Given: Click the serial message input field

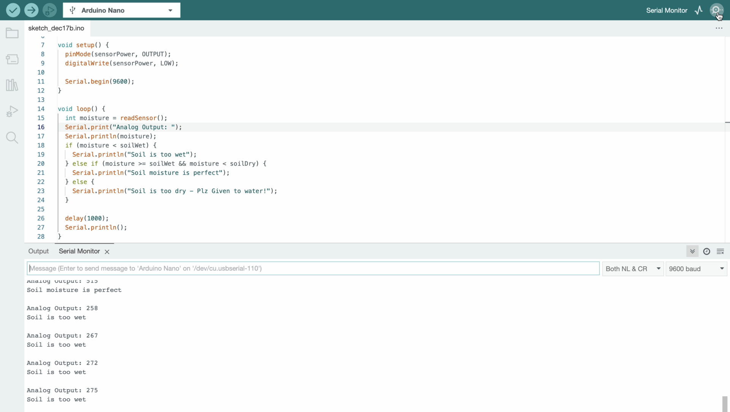Looking at the screenshot, I should (x=313, y=268).
